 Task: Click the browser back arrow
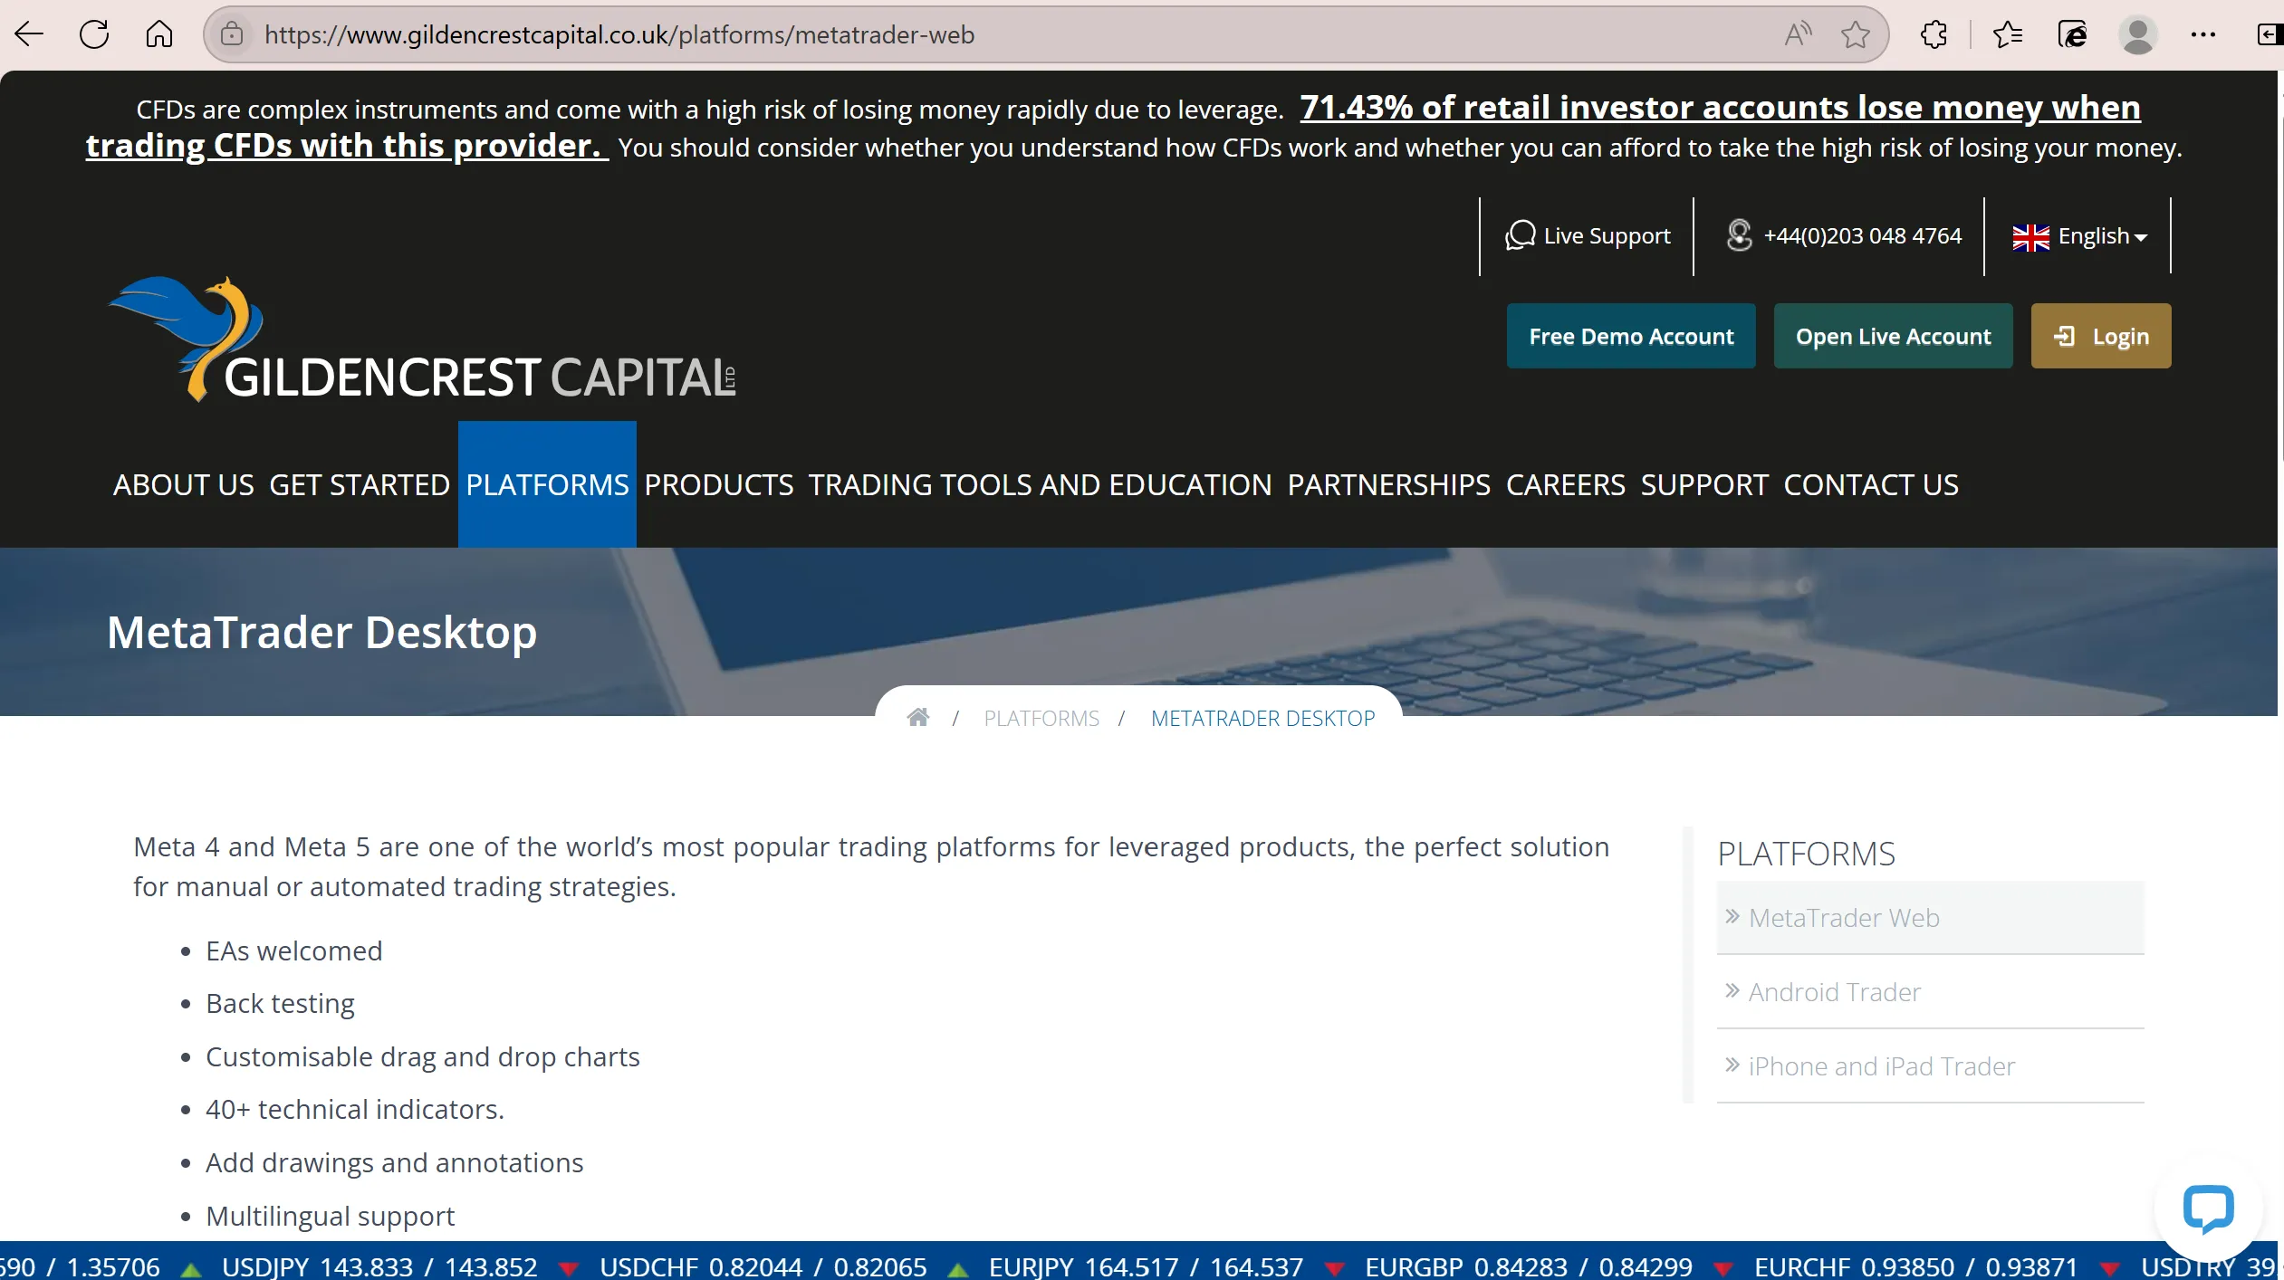pos(29,34)
